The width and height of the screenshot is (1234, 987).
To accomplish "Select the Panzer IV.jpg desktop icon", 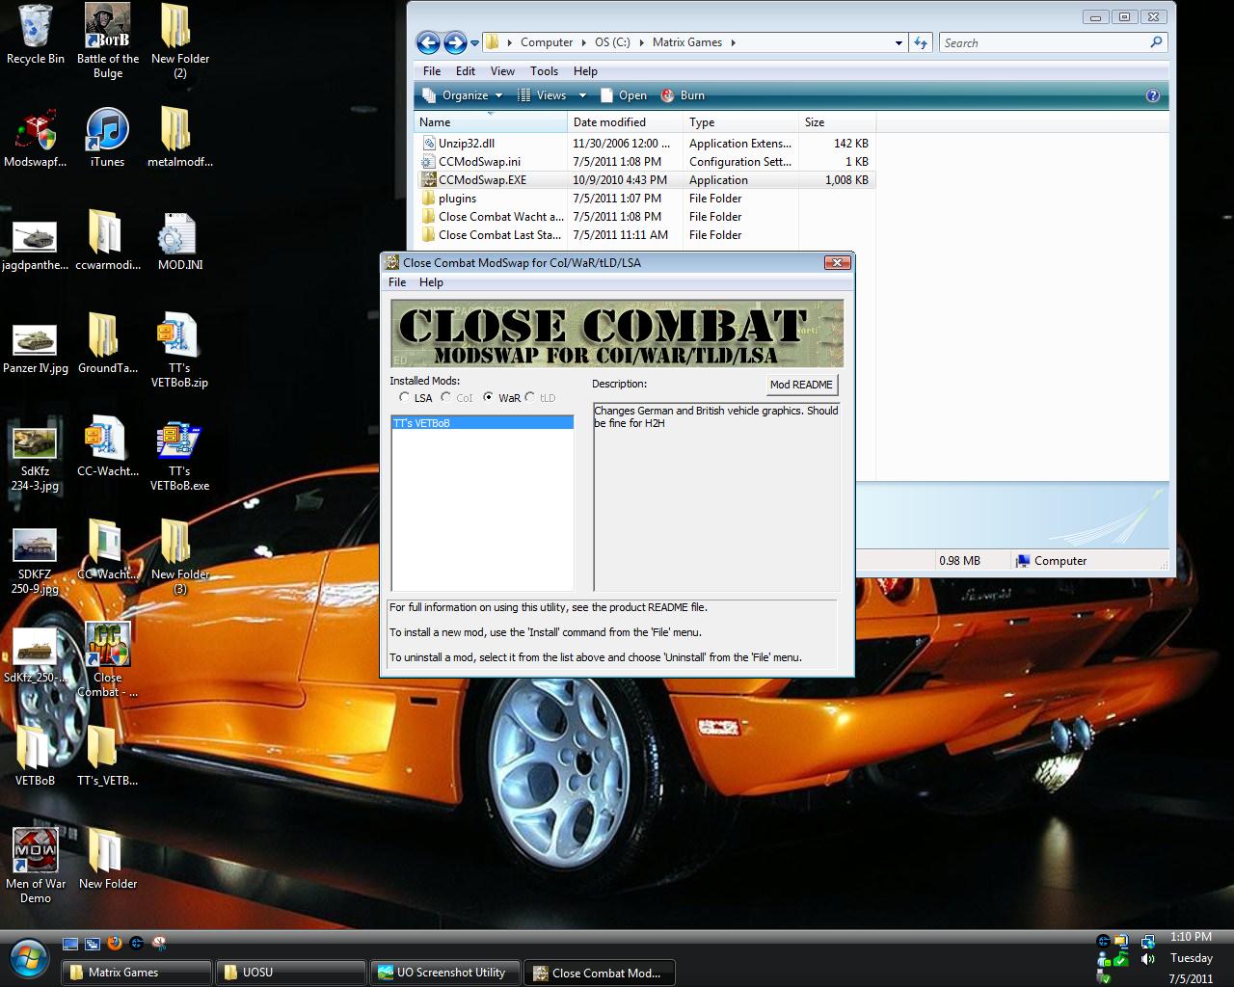I will 36,347.
